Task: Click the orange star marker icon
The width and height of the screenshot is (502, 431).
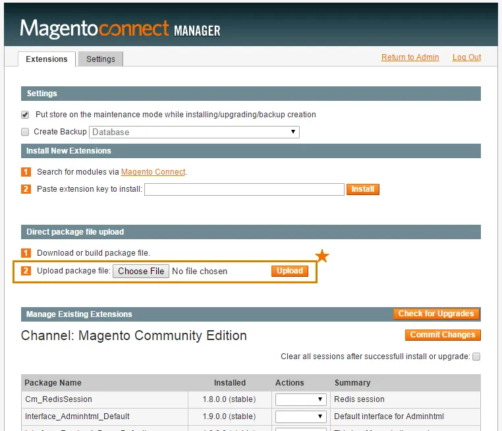Action: [x=321, y=256]
